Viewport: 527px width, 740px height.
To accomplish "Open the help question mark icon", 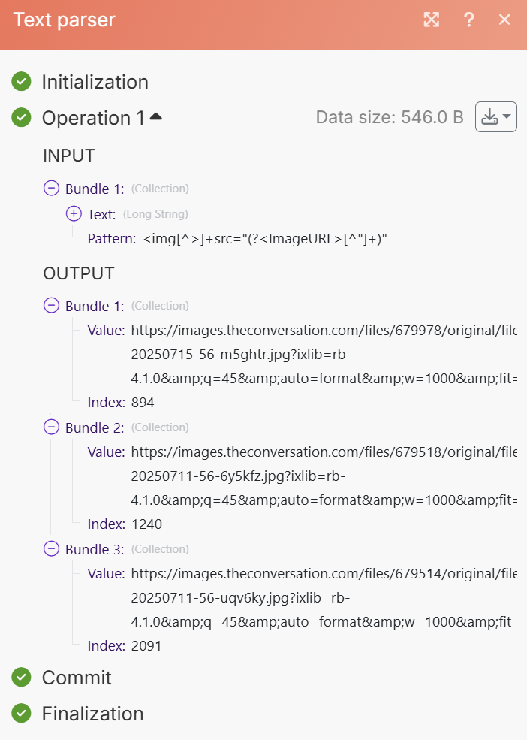I will point(469,20).
